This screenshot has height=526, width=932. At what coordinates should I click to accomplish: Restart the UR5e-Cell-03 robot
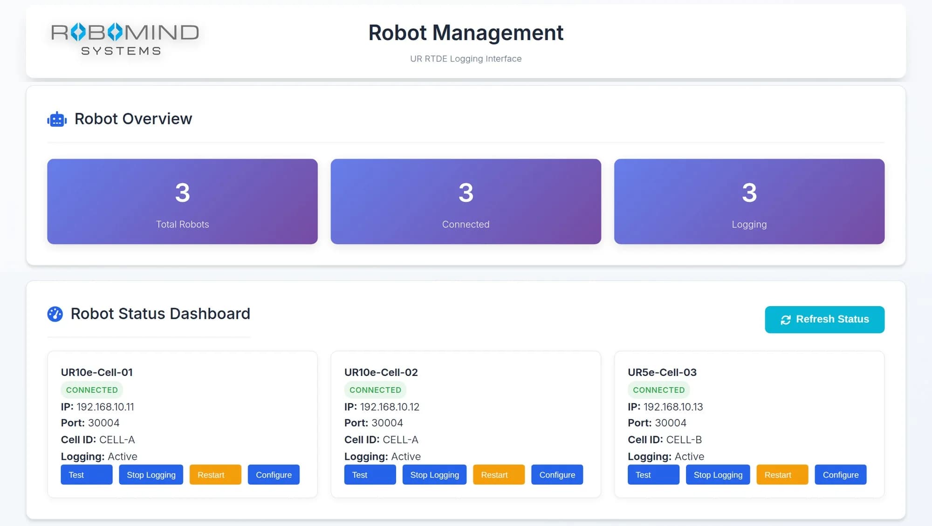pyautogui.click(x=782, y=475)
